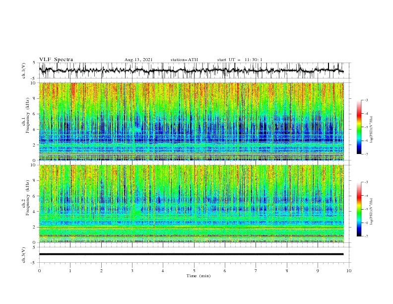Viewport: 393px width, 304px height.
Task: Click the '-7' tick on ch.1 colorbar
Action: [x=366, y=154]
